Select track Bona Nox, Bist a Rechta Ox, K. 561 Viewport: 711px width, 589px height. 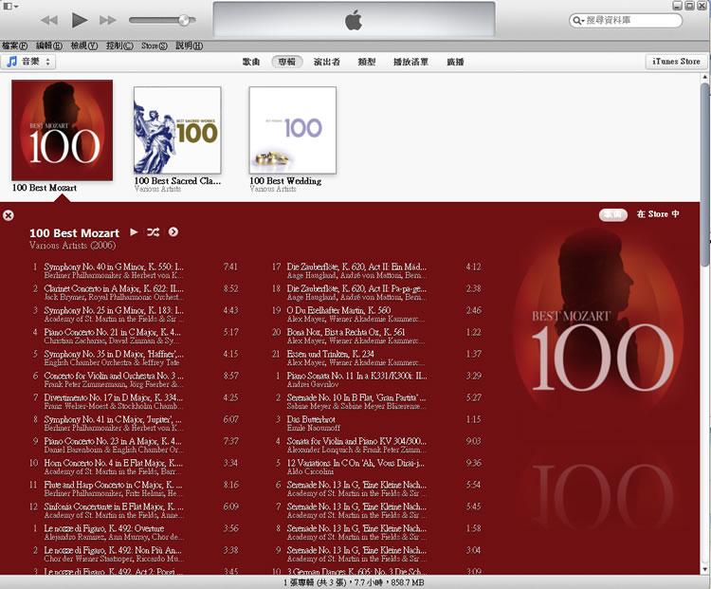376,336
